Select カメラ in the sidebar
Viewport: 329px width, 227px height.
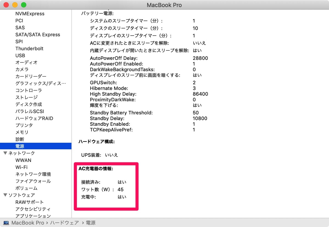point(22,69)
